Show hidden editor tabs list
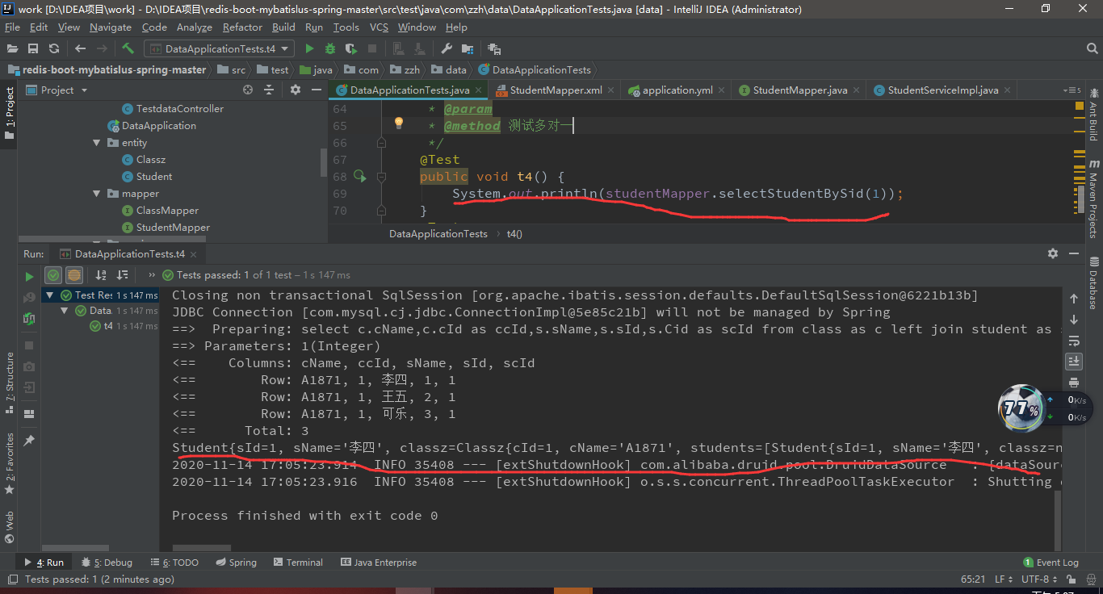The image size is (1103, 594). click(1072, 90)
